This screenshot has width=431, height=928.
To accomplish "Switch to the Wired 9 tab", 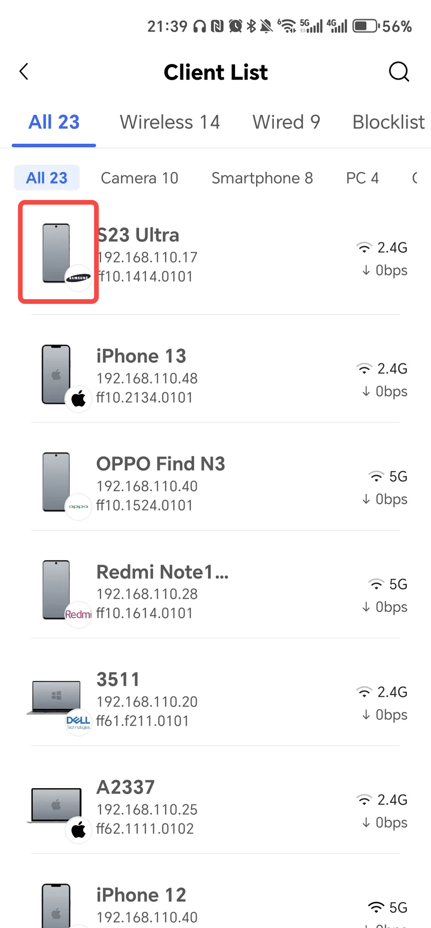I will (286, 122).
